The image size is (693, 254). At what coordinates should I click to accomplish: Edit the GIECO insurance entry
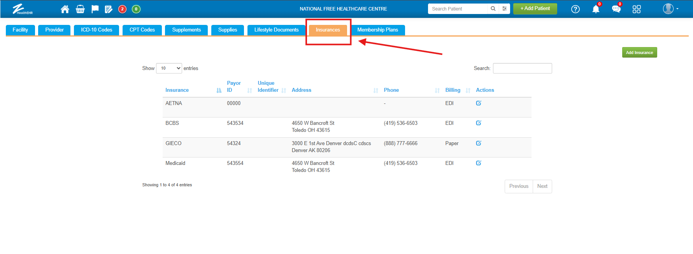pyautogui.click(x=479, y=143)
